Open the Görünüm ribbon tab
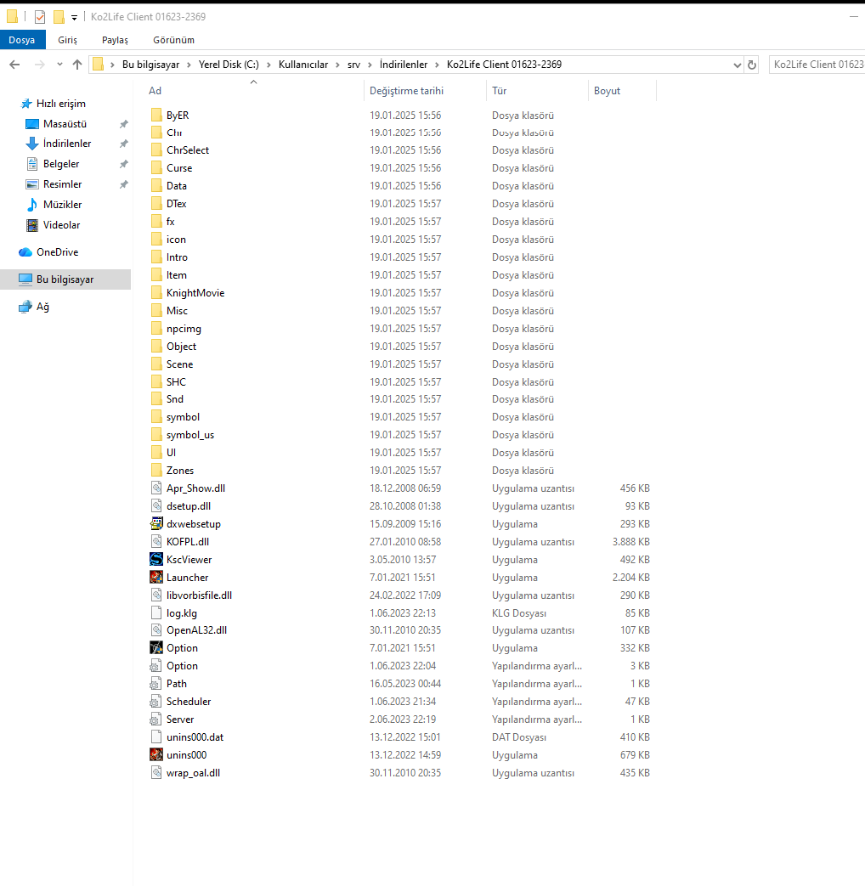 click(173, 40)
